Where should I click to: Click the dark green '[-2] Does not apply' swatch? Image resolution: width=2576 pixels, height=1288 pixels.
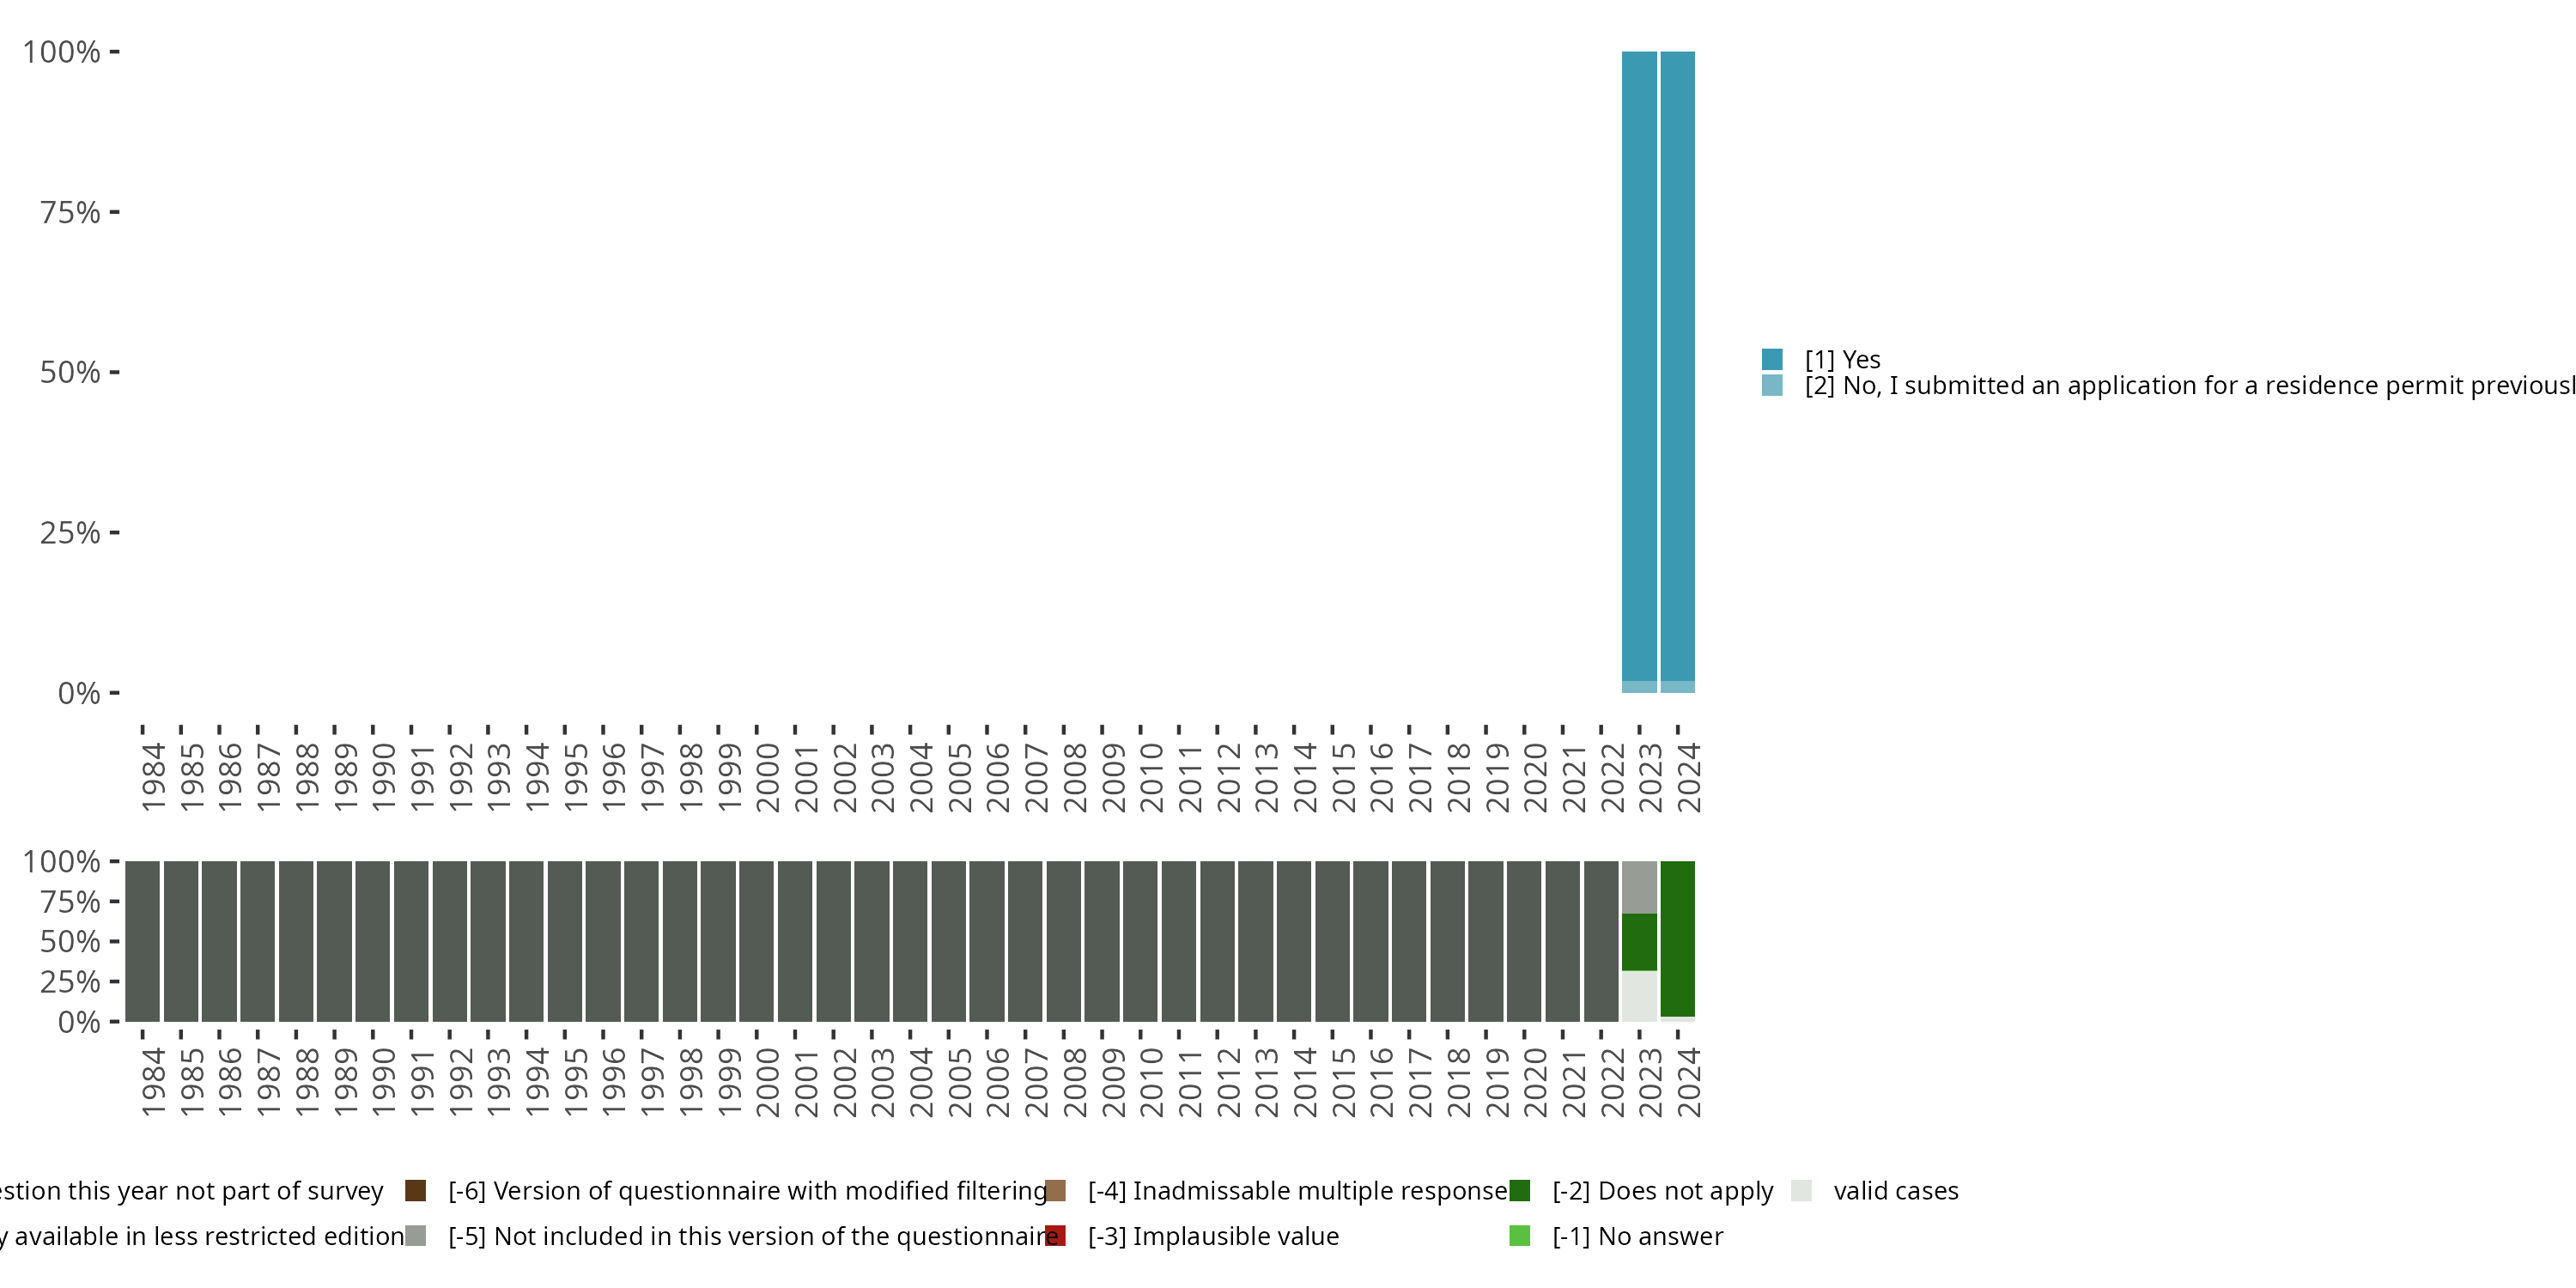[x=1520, y=1190]
